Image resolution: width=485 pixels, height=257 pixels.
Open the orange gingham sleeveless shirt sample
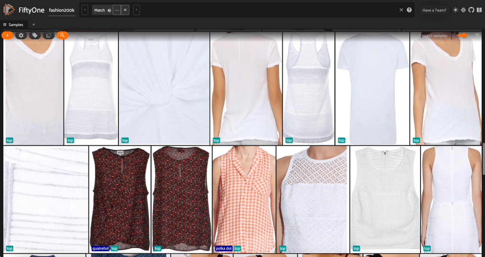[x=244, y=199]
